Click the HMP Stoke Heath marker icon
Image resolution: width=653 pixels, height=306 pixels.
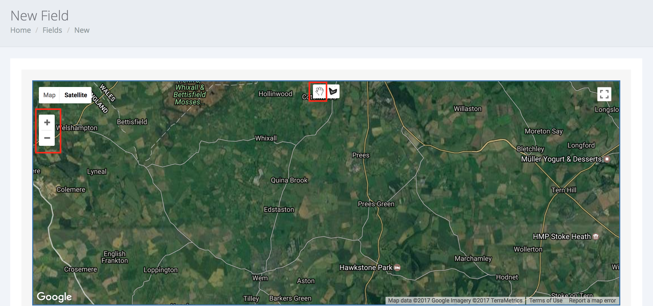tap(596, 237)
